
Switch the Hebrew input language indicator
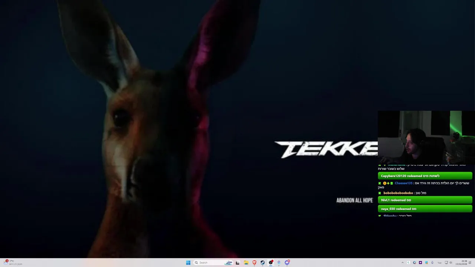439,263
